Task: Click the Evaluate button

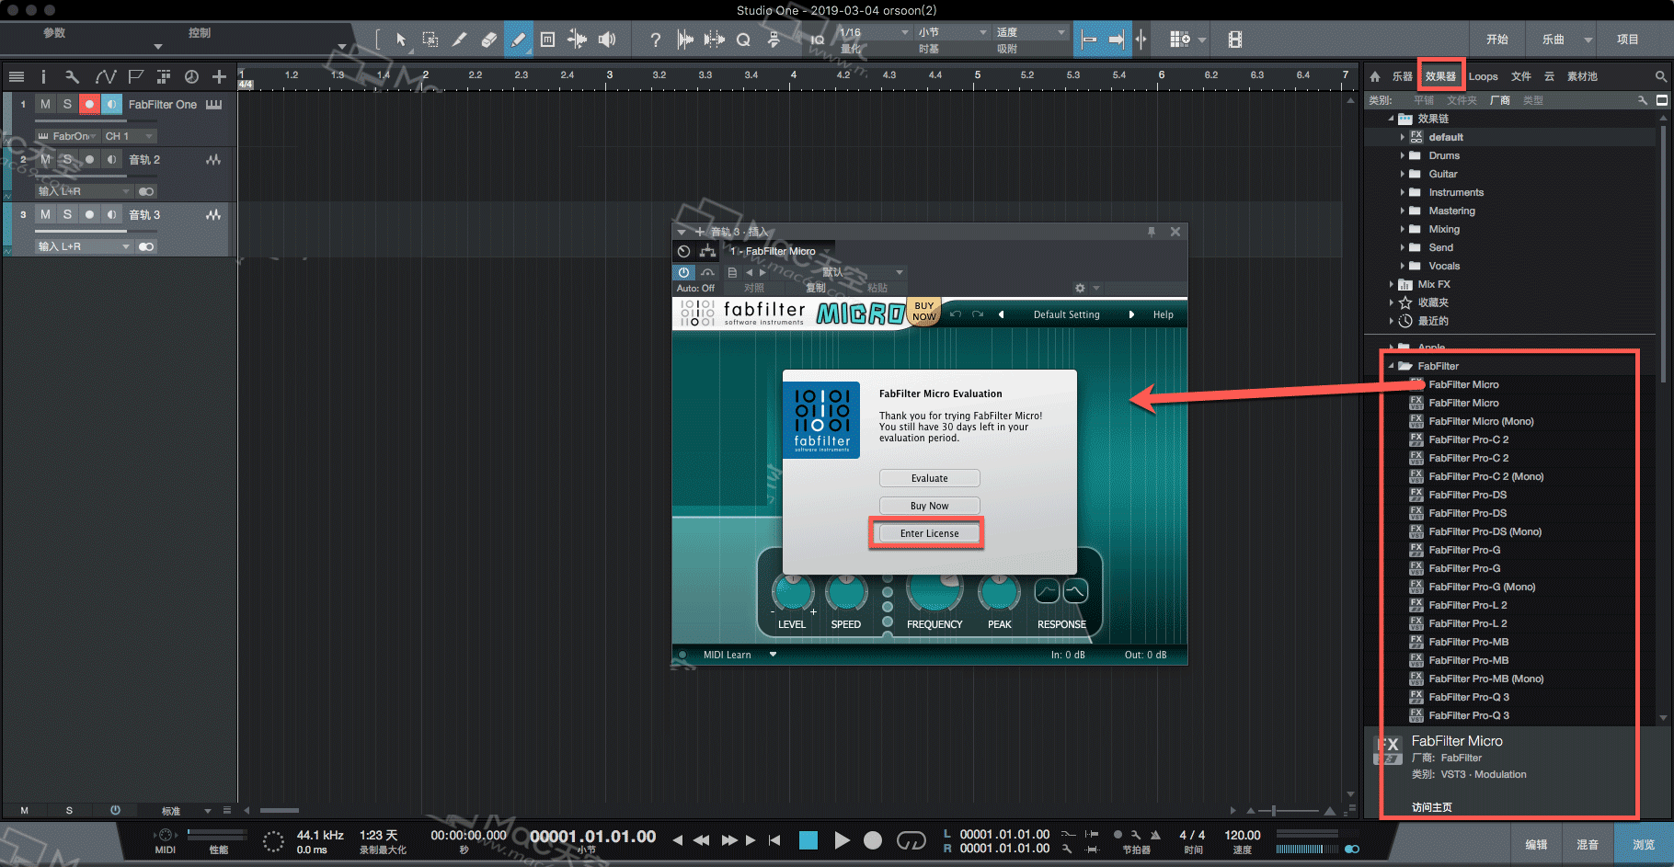Action: coord(929,478)
